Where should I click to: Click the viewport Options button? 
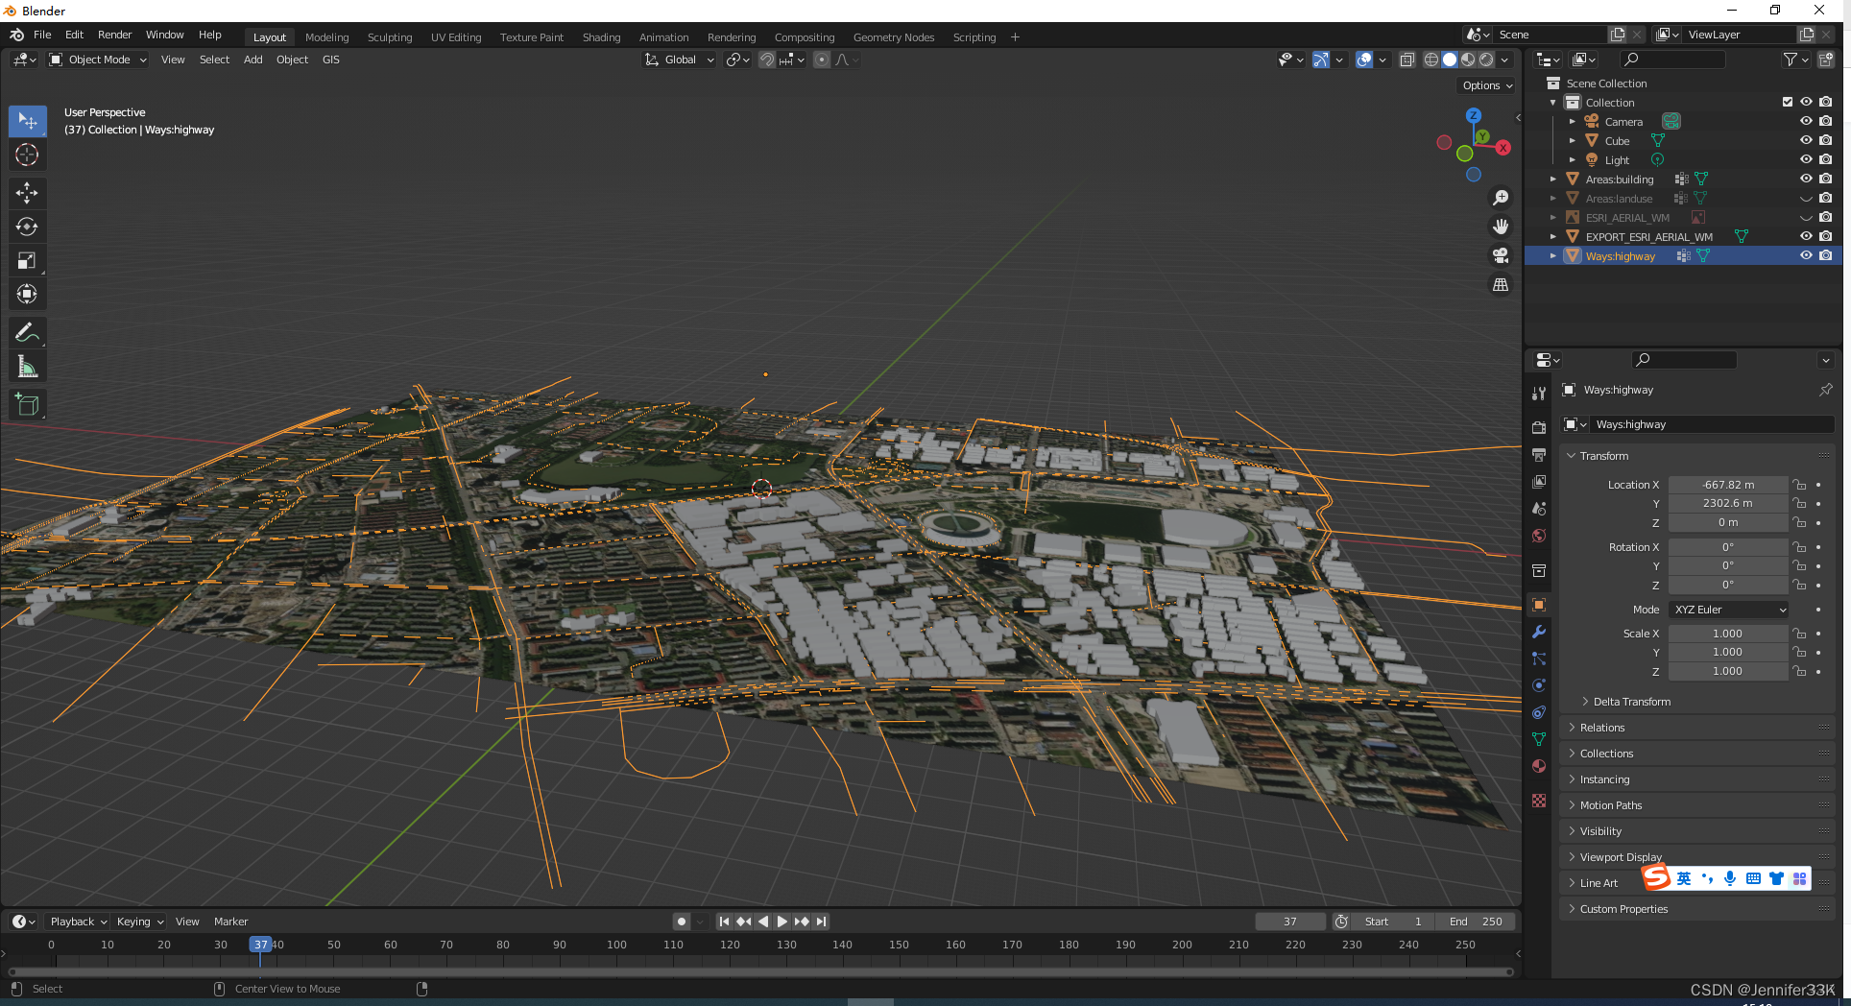[x=1486, y=85]
